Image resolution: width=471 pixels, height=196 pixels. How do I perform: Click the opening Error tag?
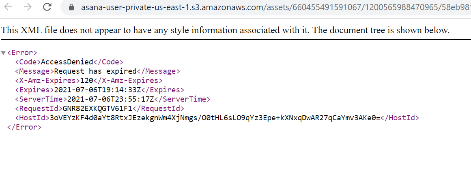(x=22, y=53)
